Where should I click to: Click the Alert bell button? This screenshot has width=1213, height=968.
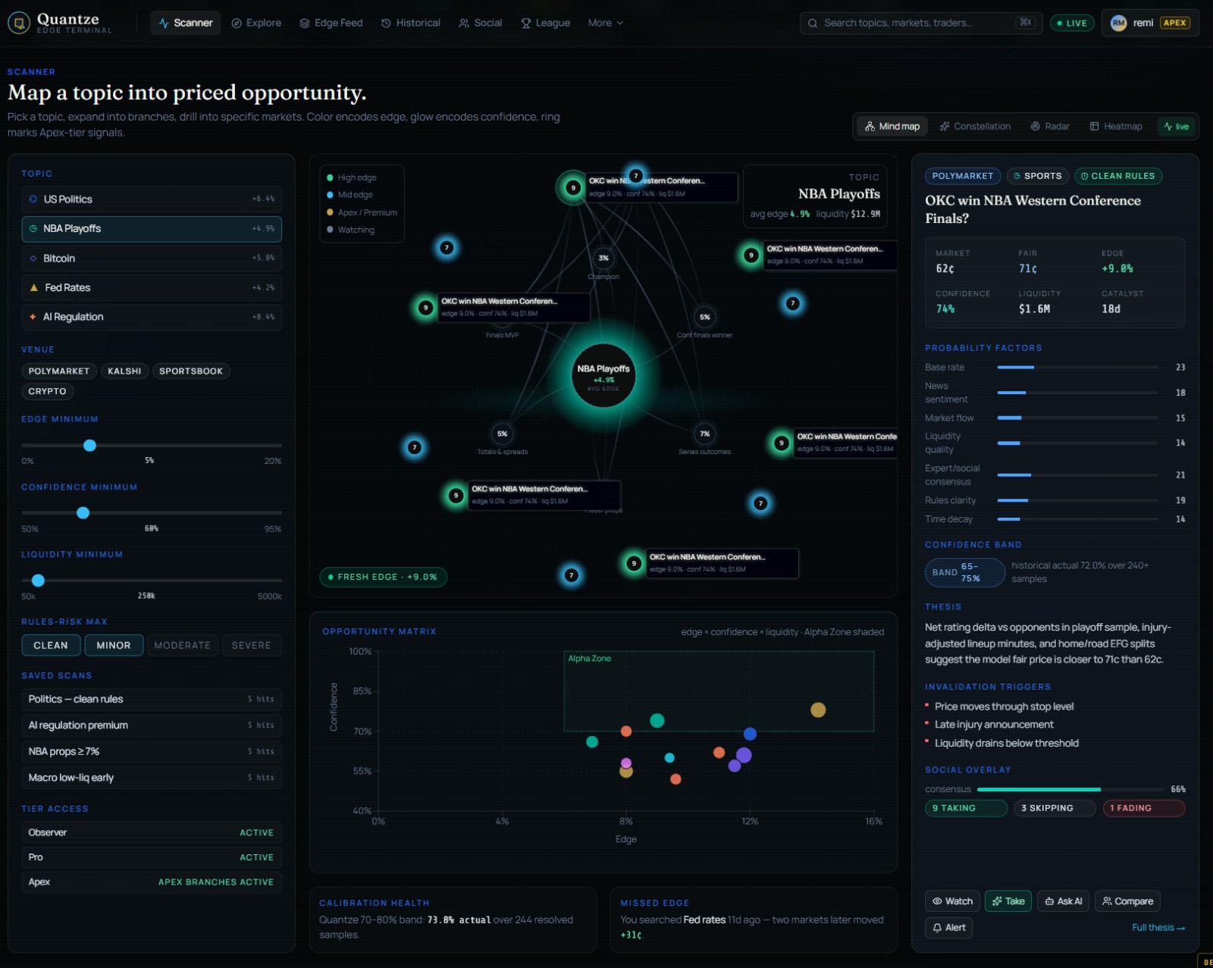pos(949,929)
